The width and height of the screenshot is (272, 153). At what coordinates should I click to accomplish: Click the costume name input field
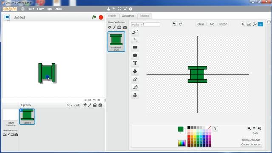click(145, 24)
